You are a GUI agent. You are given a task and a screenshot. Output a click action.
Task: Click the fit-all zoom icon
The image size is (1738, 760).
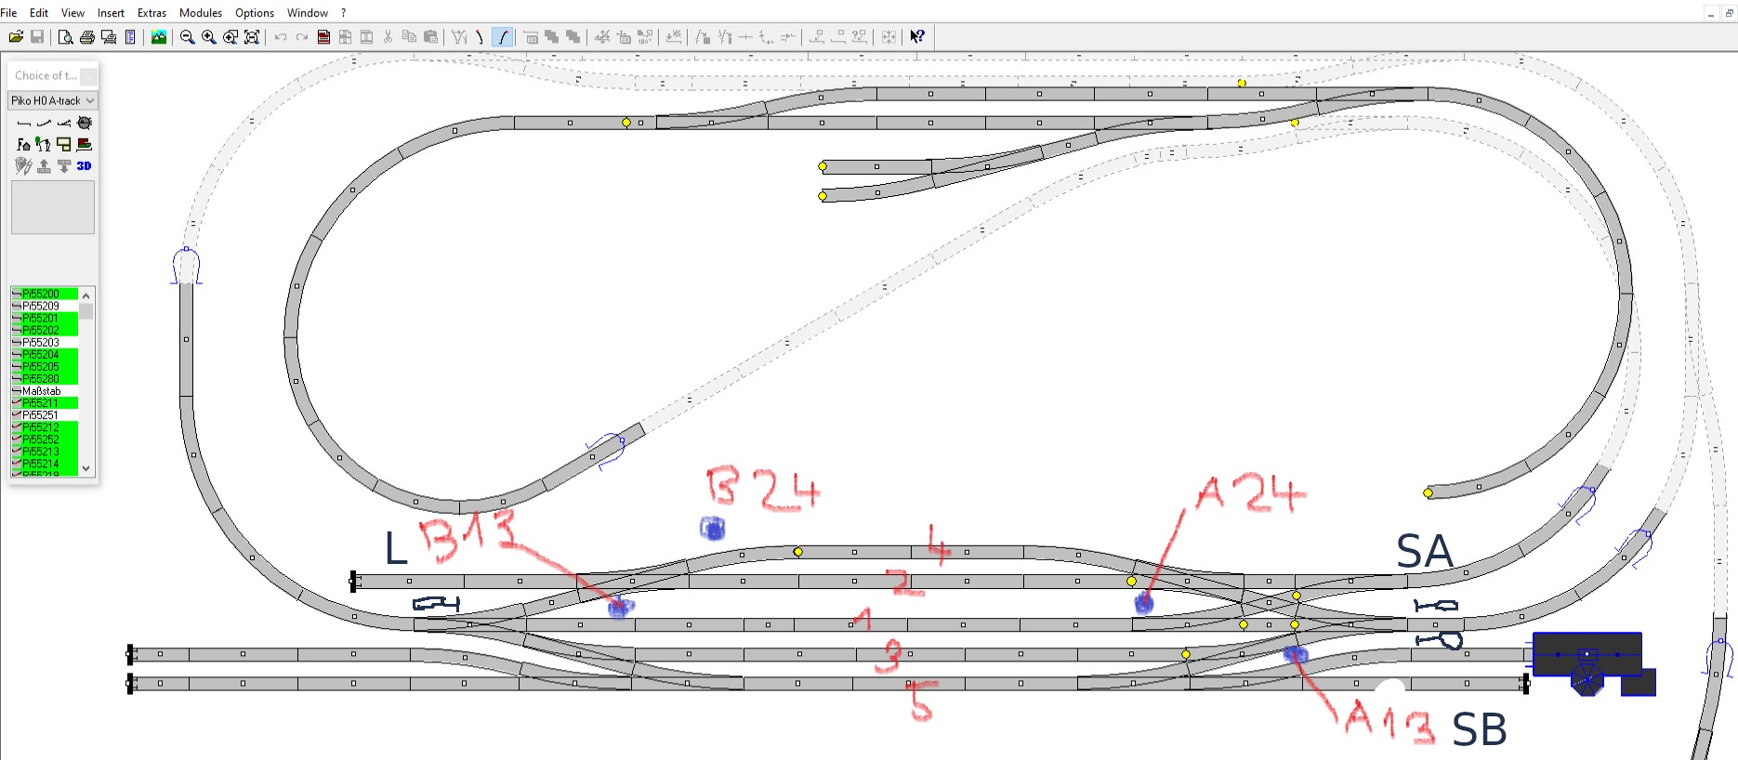(252, 37)
